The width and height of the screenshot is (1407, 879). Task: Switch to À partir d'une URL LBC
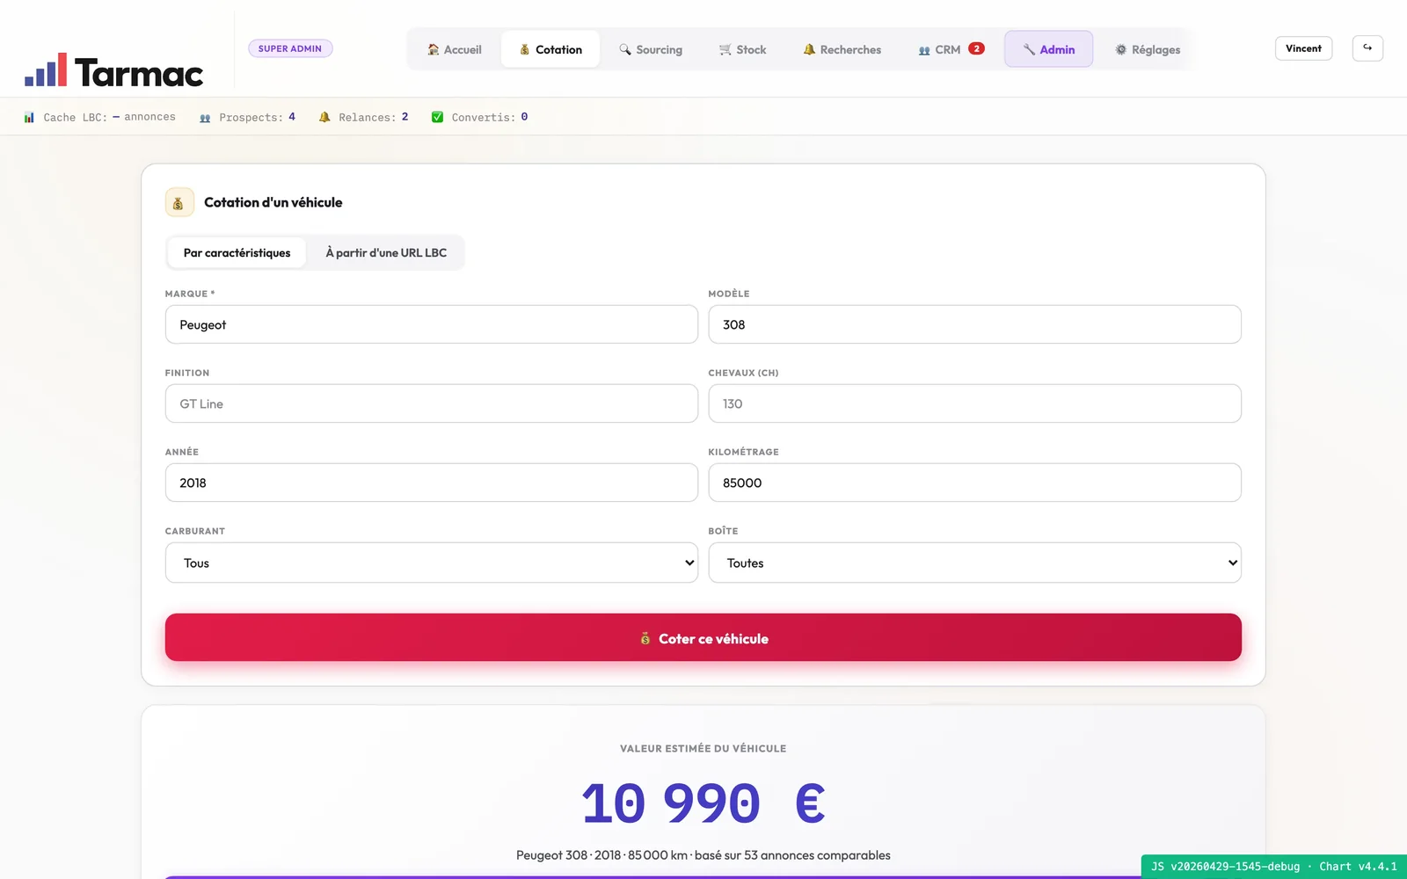386,252
